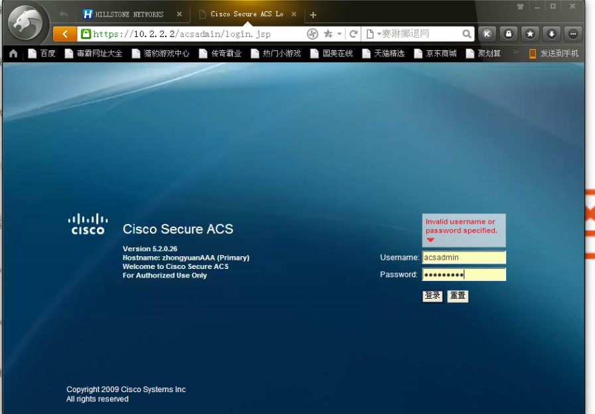
Task: Open the 国美在线 bookmark
Action: pyautogui.click(x=332, y=54)
